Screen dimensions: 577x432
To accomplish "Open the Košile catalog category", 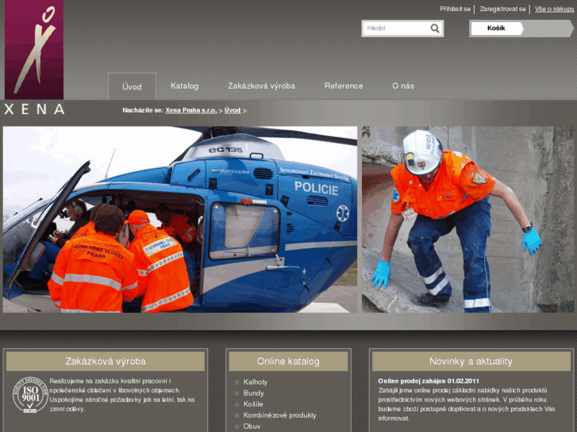I will tap(253, 404).
